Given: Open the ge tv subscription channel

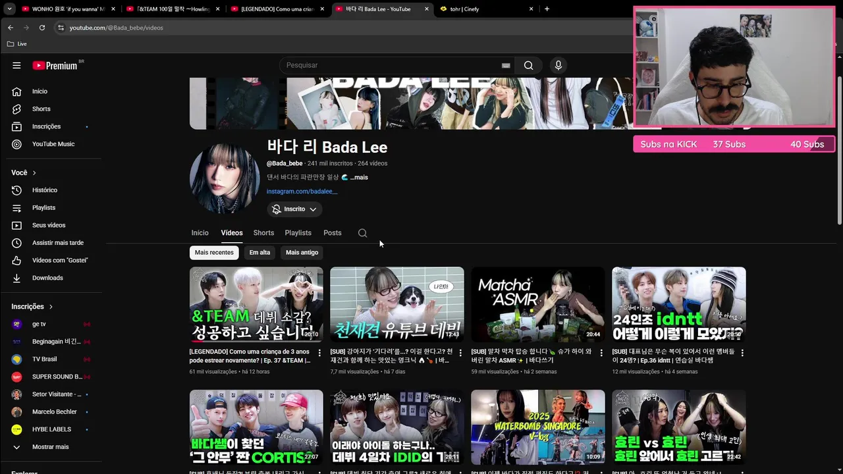Looking at the screenshot, I should pos(51,324).
